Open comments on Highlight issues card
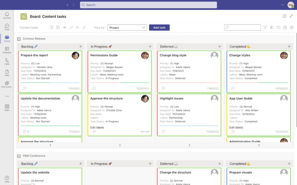The height and width of the screenshot is (185, 297). click(164, 132)
